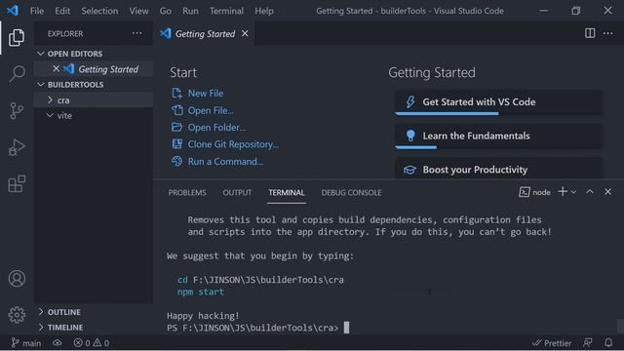Viewport: 624px width, 351px height.
Task: Open the terminal launch profile dropdown
Action: (573, 192)
